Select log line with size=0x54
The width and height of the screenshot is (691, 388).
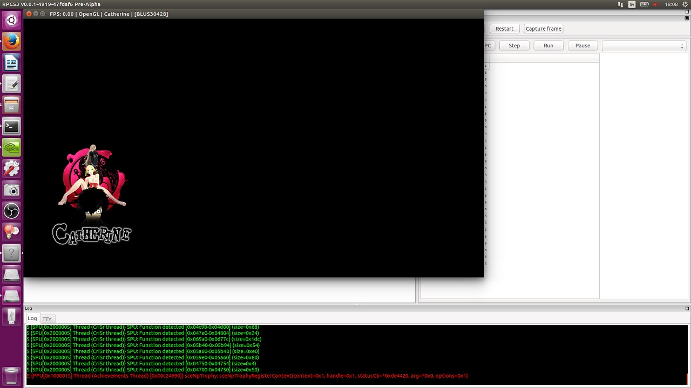point(143,345)
